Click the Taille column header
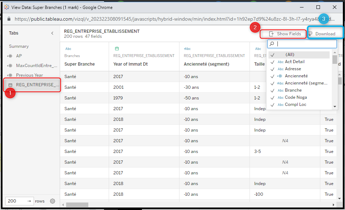The image size is (345, 210). click(x=260, y=64)
